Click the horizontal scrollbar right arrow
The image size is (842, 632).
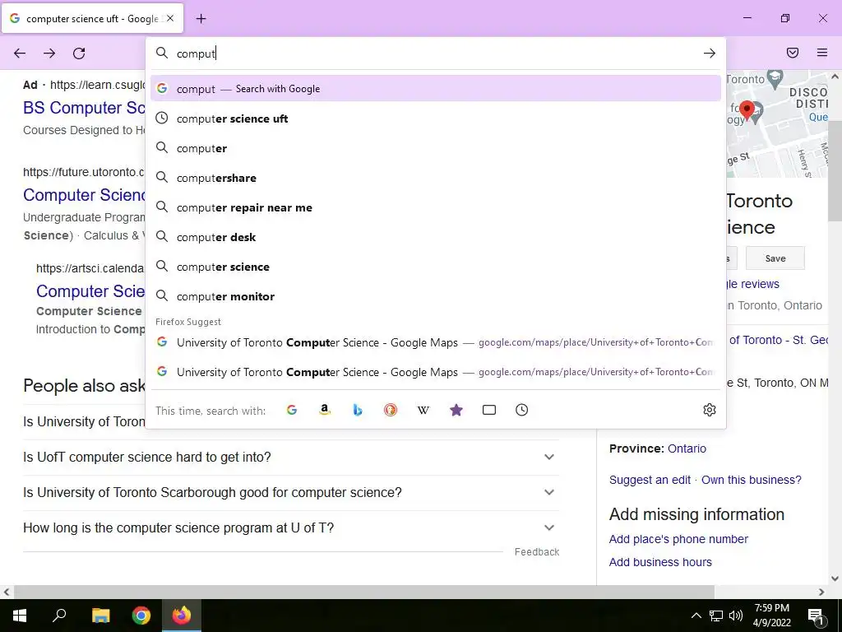click(x=821, y=592)
